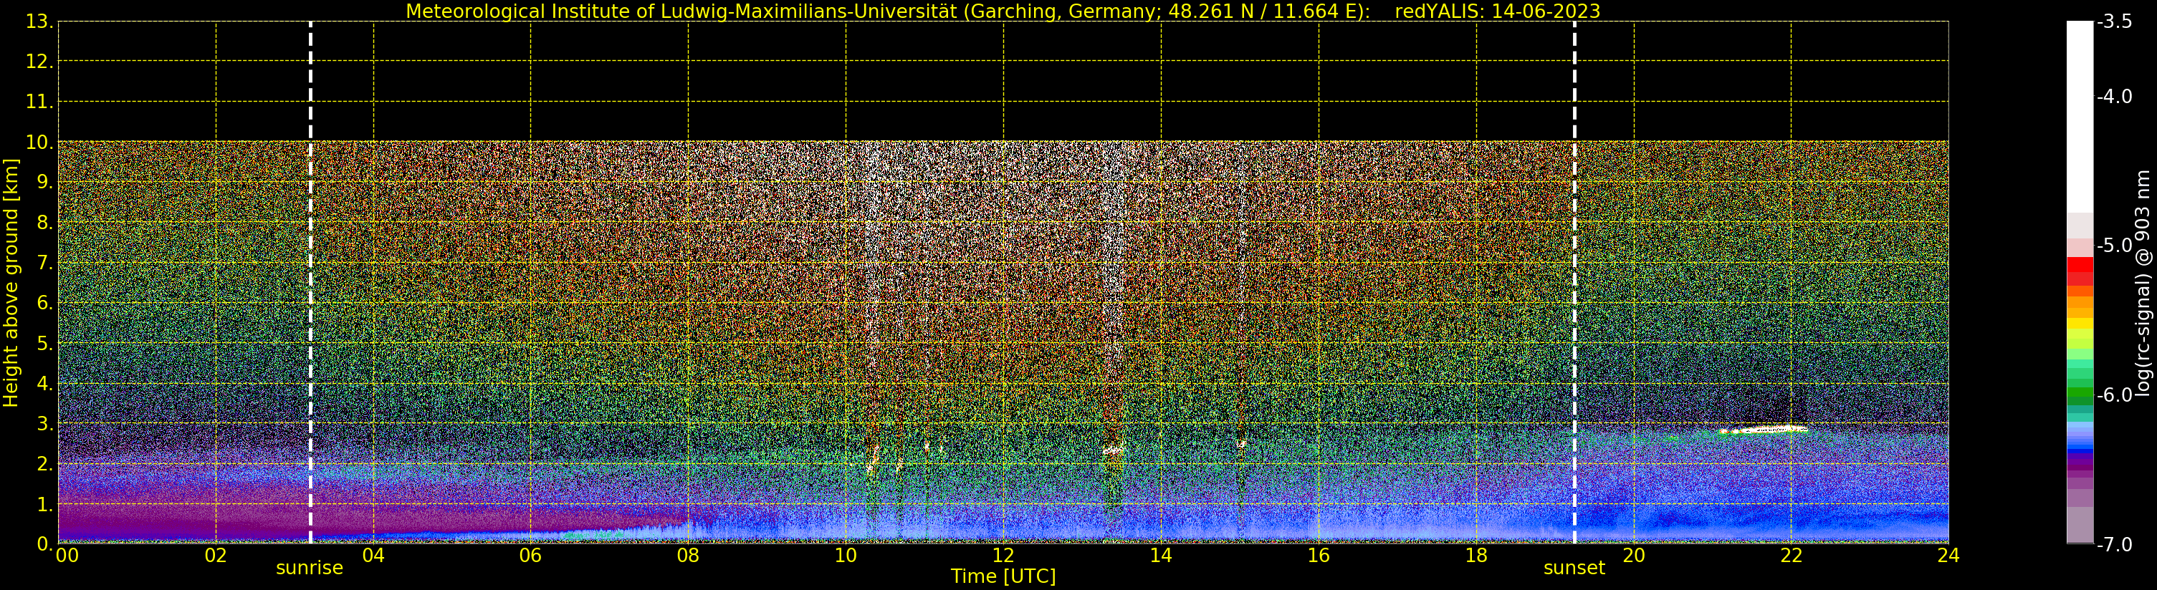The height and width of the screenshot is (590, 2157).
Task: Click the green segment of the colorbar
Action: [x=2080, y=392]
